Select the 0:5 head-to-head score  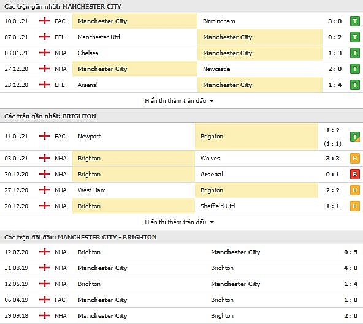click(x=351, y=252)
